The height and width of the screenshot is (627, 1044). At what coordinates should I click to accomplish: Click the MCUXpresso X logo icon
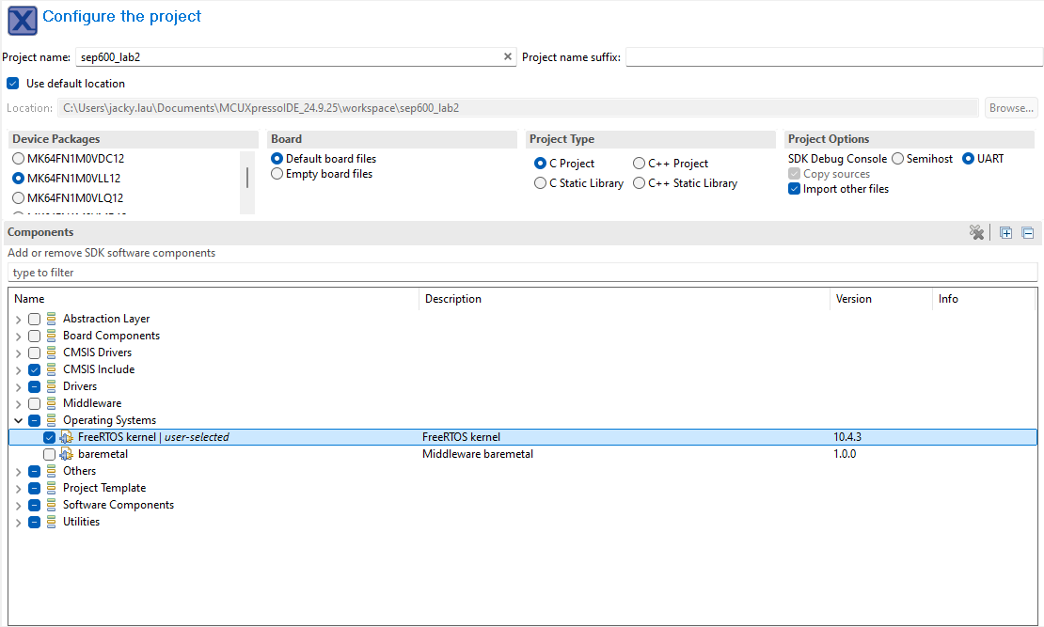[x=23, y=19]
